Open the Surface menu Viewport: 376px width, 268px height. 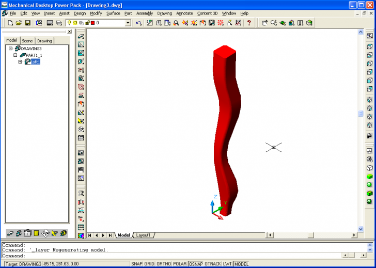click(113, 13)
